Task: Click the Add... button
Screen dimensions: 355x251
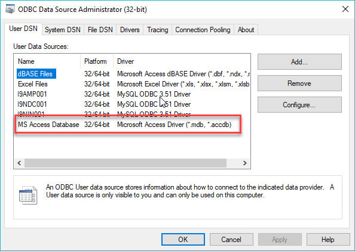Action: 299,61
